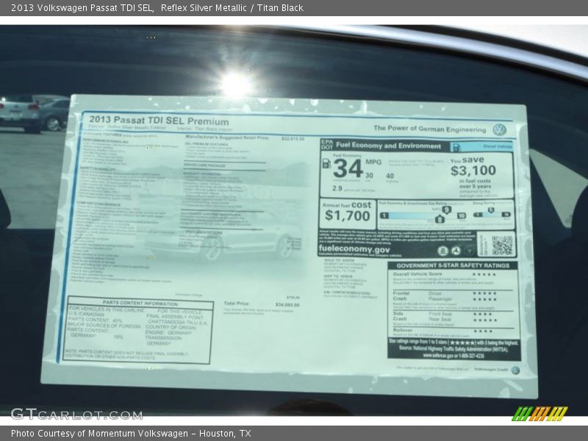Click the EPA DOT badge
The height and width of the screenshot is (441, 588).
pos(326,146)
